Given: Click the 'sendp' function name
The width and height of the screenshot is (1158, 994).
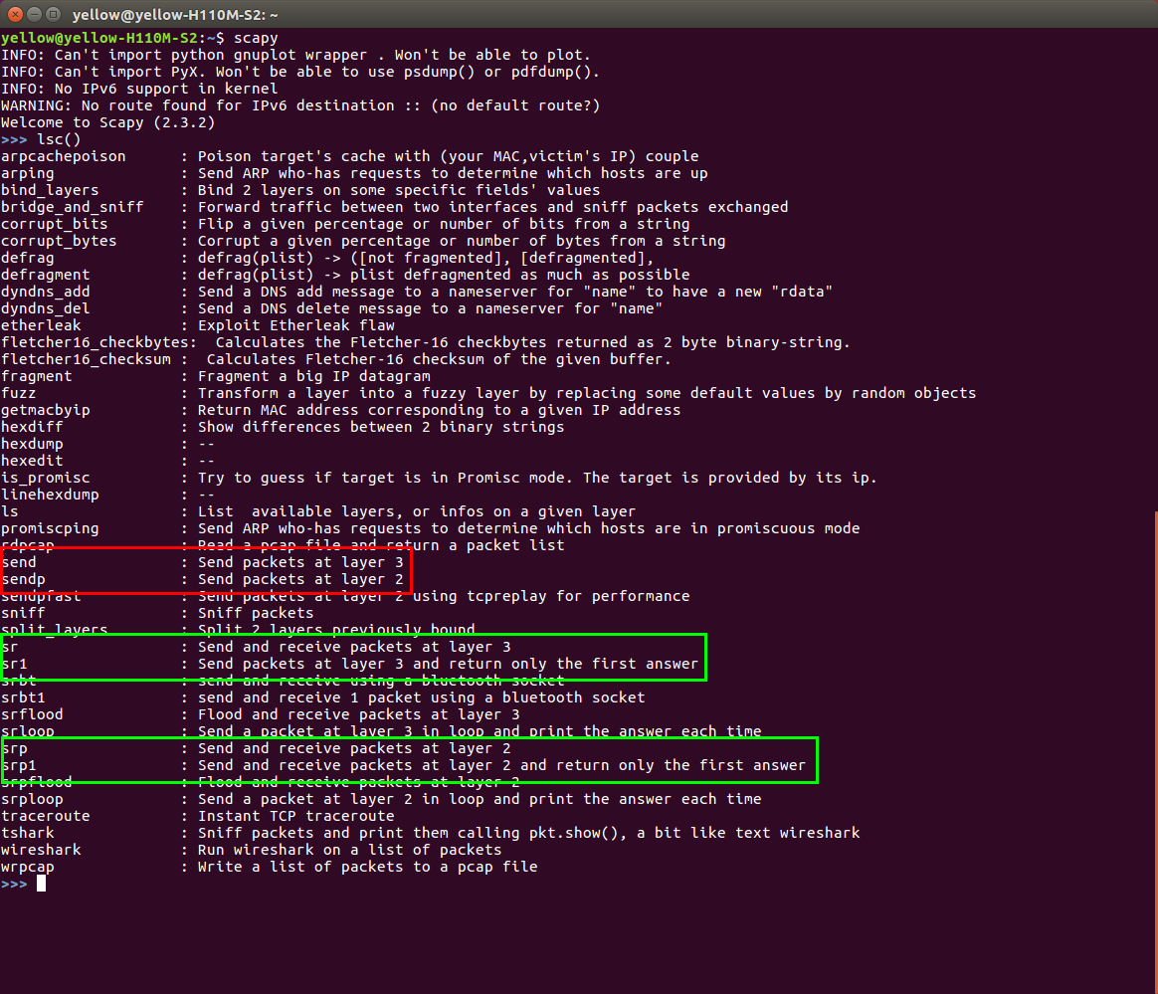Looking at the screenshot, I should point(23,580).
